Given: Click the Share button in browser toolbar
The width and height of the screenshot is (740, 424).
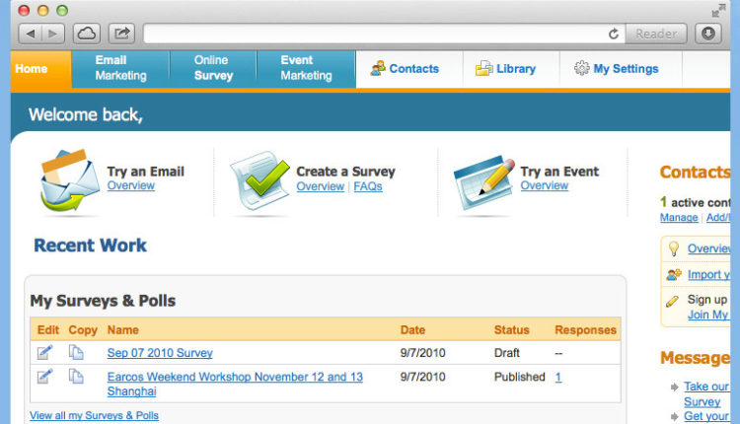Looking at the screenshot, I should [121, 34].
